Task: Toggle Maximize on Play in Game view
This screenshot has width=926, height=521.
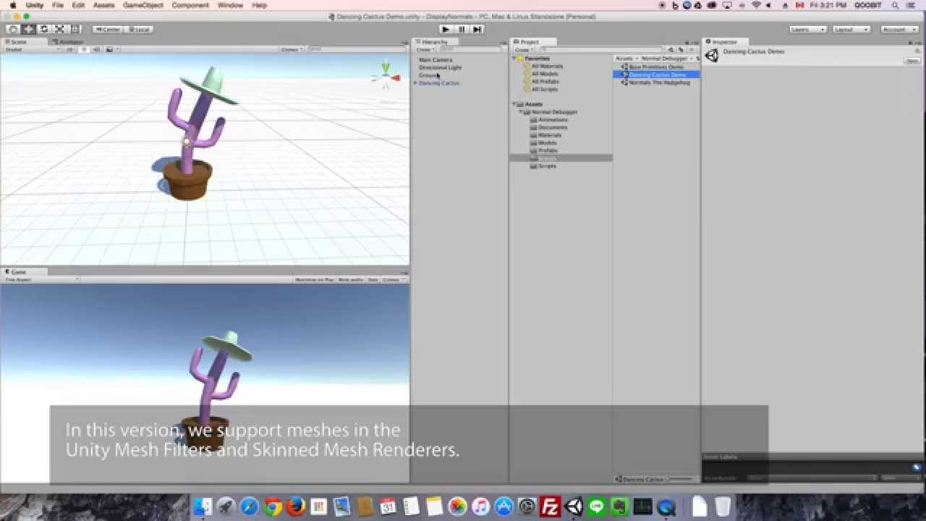Action: 314,279
